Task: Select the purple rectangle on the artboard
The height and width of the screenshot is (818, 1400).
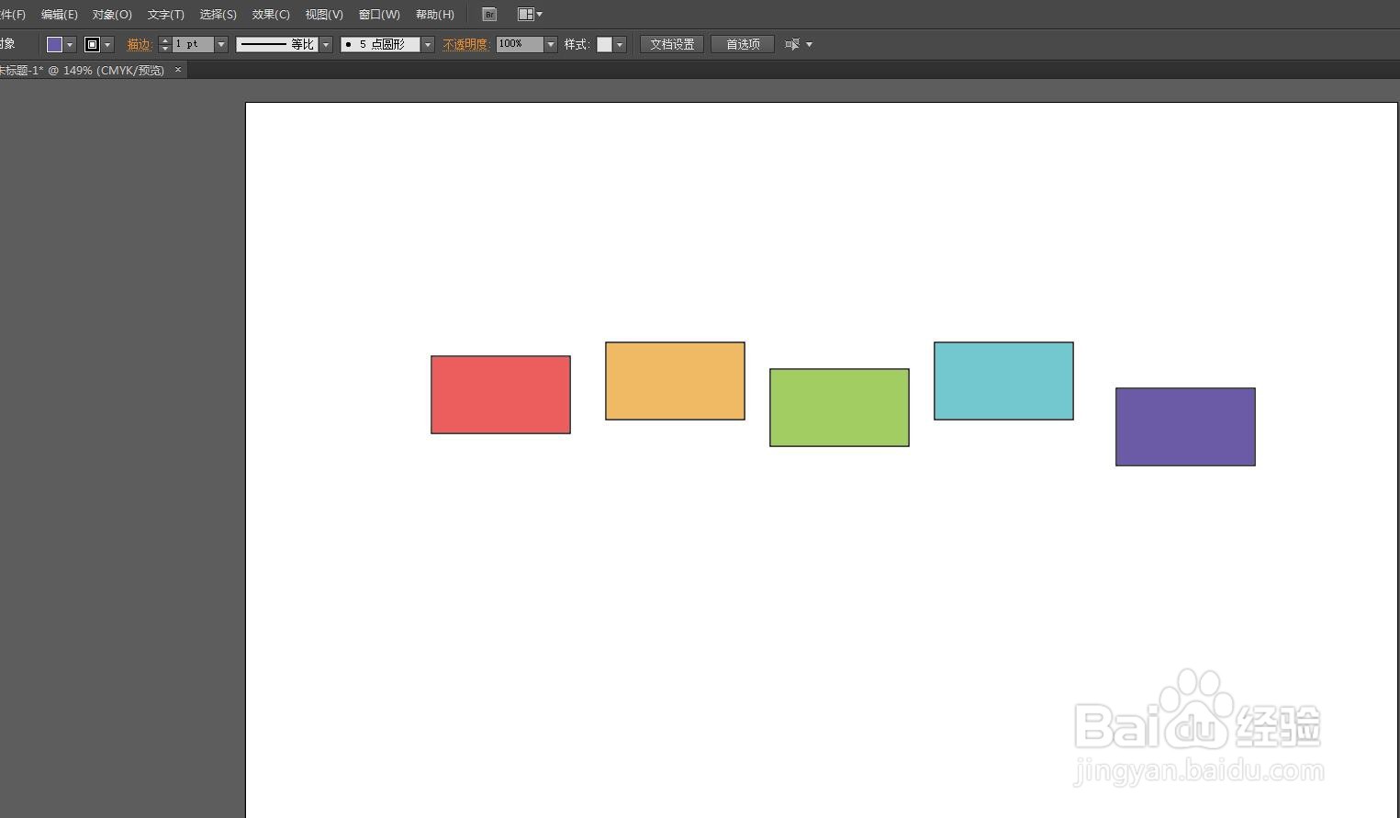Action: pos(1185,427)
